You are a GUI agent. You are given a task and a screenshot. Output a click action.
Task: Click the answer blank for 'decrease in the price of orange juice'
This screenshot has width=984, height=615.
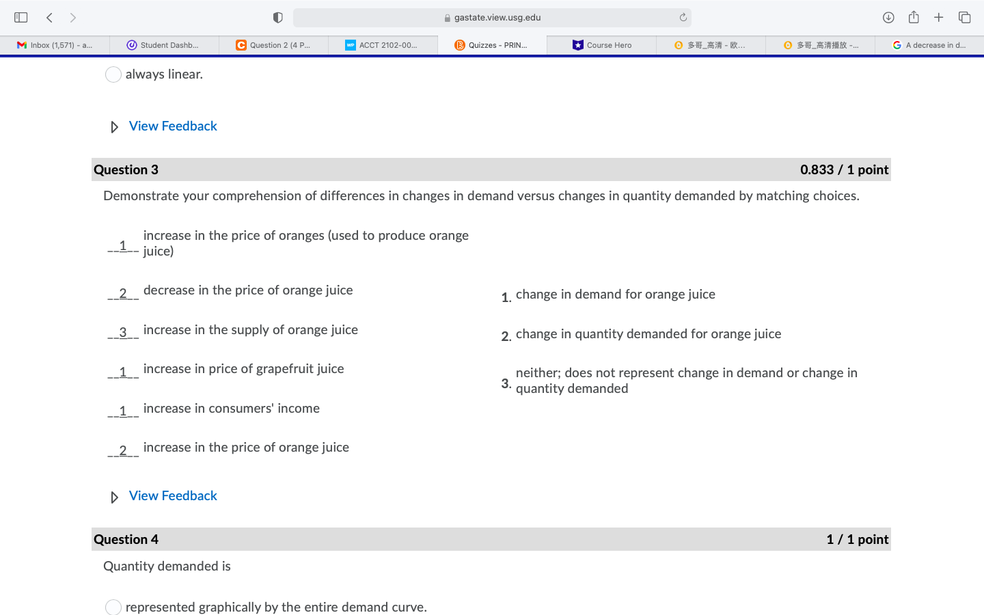pyautogui.click(x=123, y=290)
